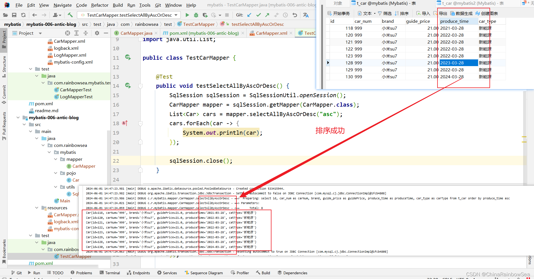Switch to the CarMapper.xml editor tab
The image size is (534, 279).
[271, 33]
